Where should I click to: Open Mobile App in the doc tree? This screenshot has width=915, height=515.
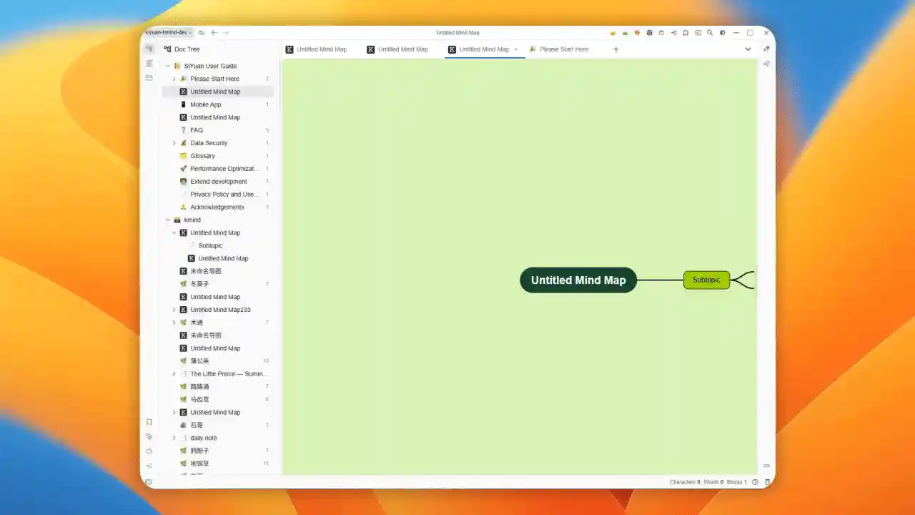[x=218, y=104]
